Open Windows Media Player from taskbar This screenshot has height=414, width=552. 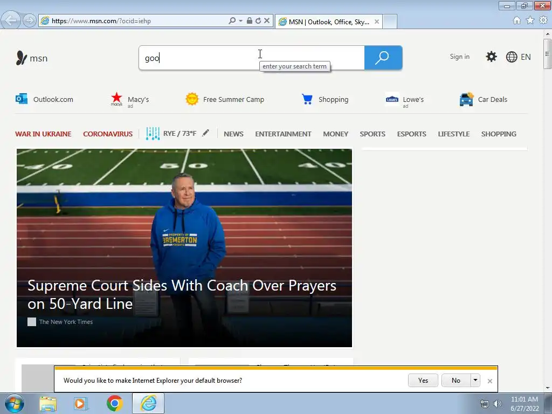tap(81, 403)
